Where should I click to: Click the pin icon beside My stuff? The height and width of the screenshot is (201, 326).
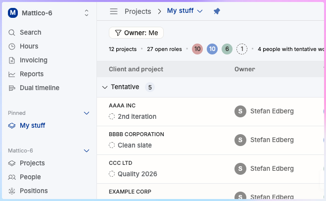pos(217,11)
